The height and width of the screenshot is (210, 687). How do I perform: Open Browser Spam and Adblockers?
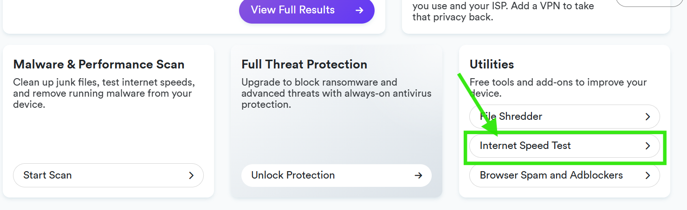point(564,175)
